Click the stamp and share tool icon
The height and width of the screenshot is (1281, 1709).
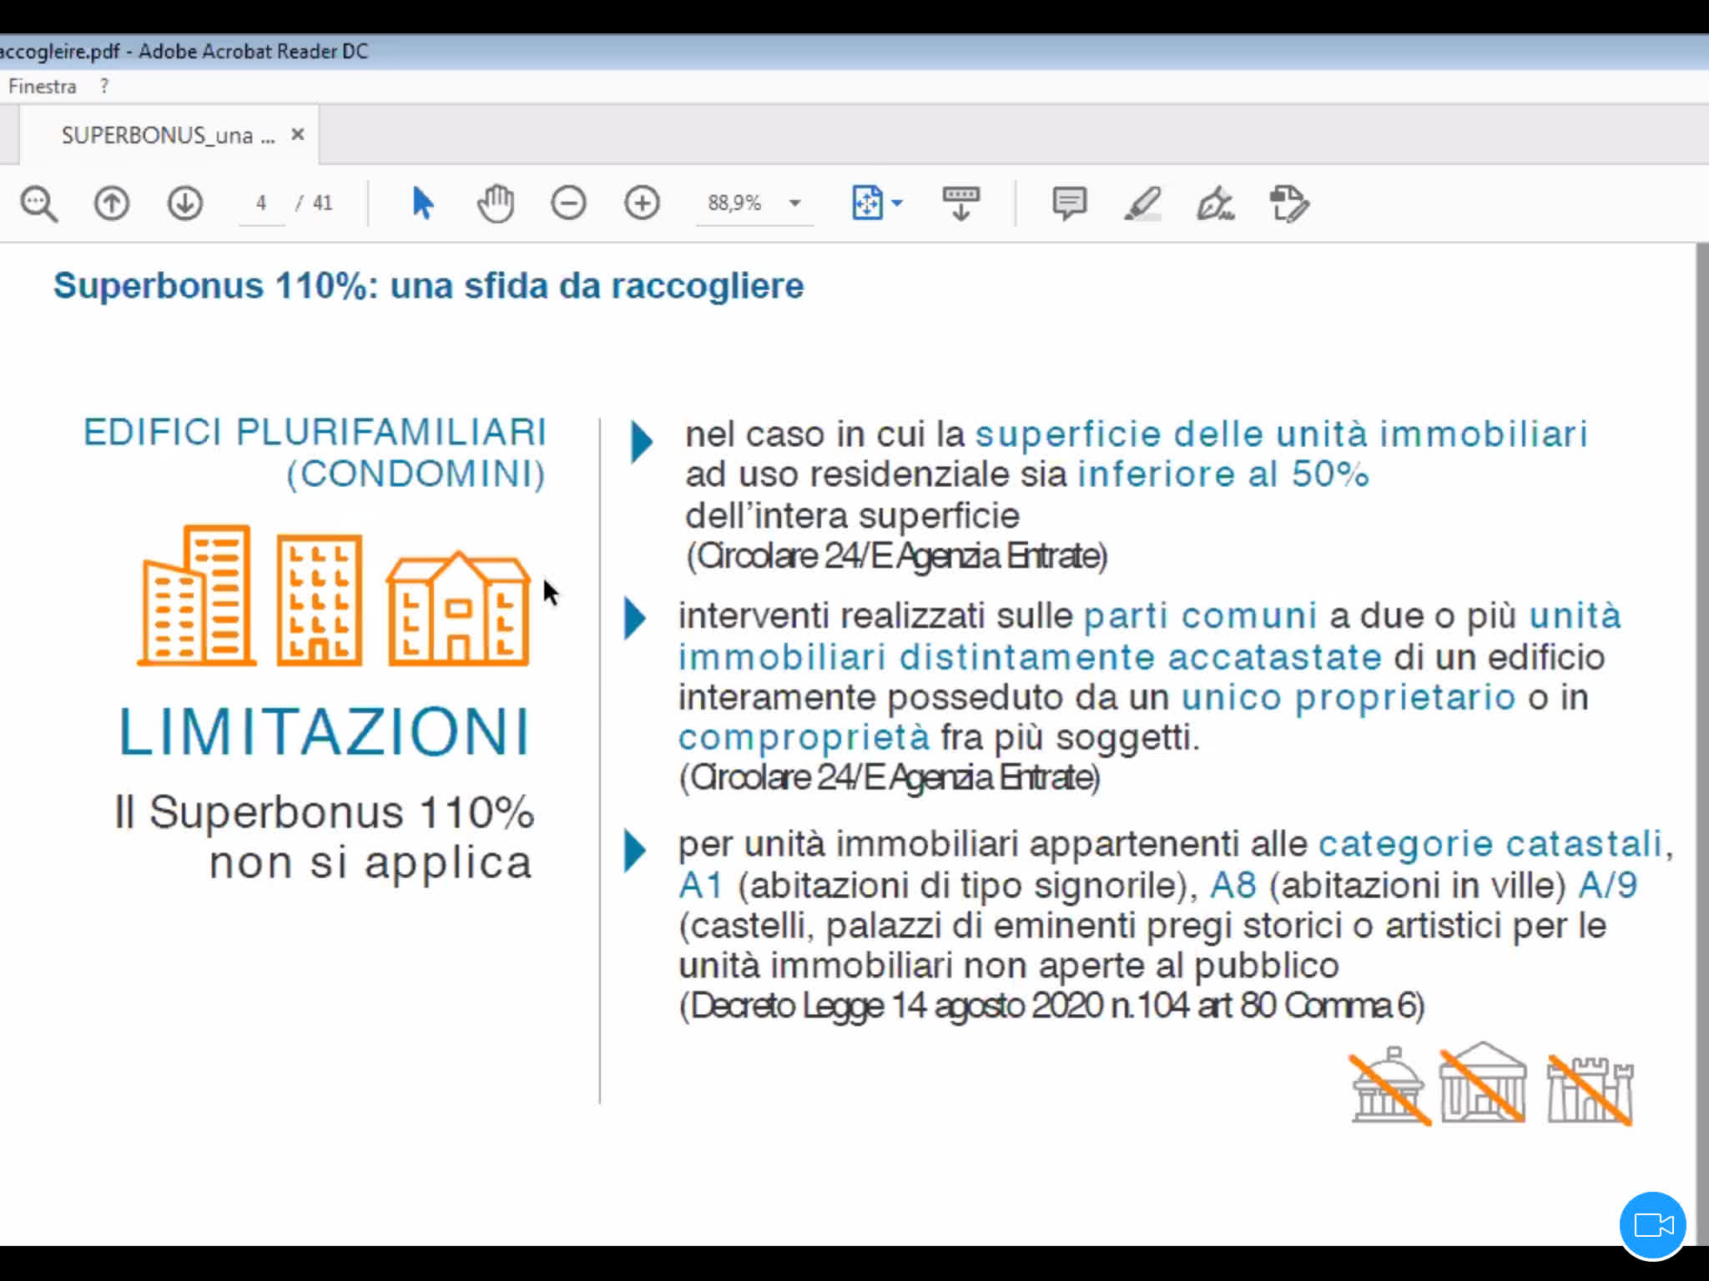pyautogui.click(x=1289, y=203)
